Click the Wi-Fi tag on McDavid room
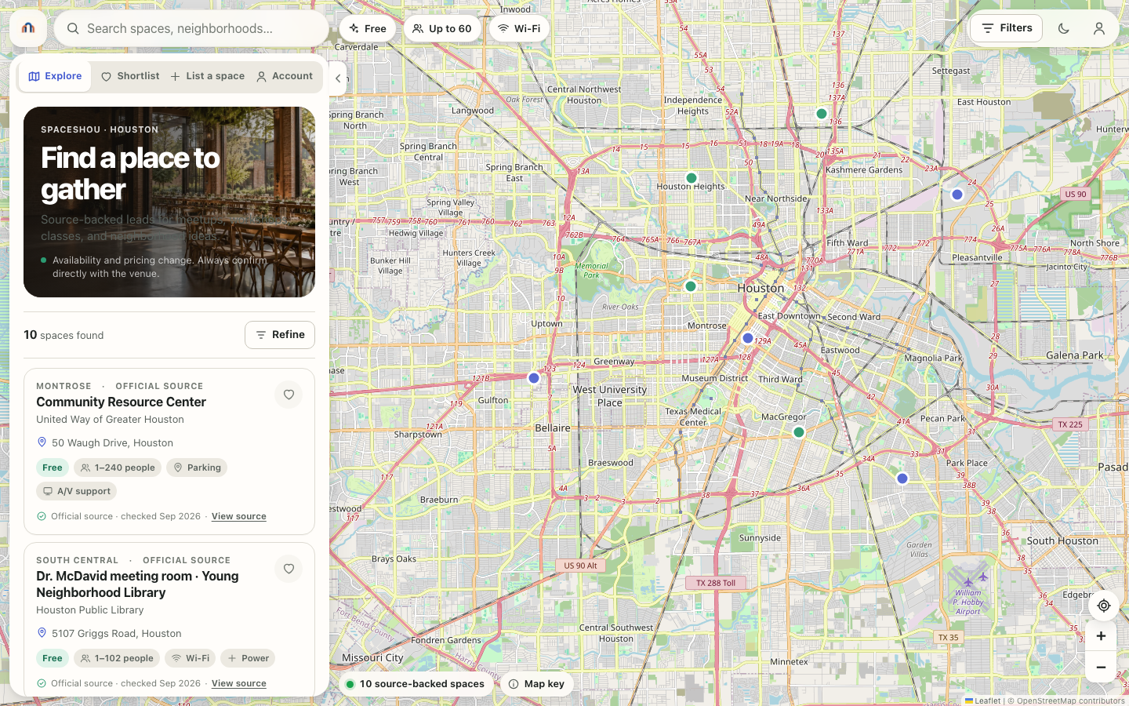 [191, 658]
